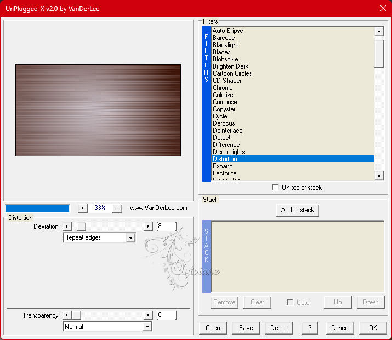Open www.VanDerLee.com link
The width and height of the screenshot is (392, 340).
(158, 208)
